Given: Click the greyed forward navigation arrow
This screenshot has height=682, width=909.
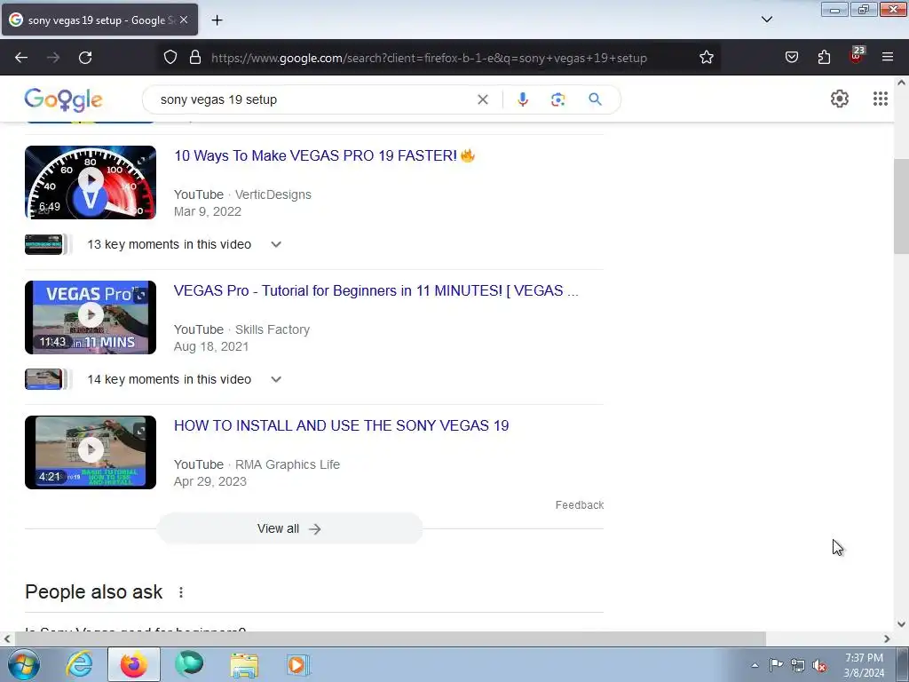Looking at the screenshot, I should click(53, 58).
